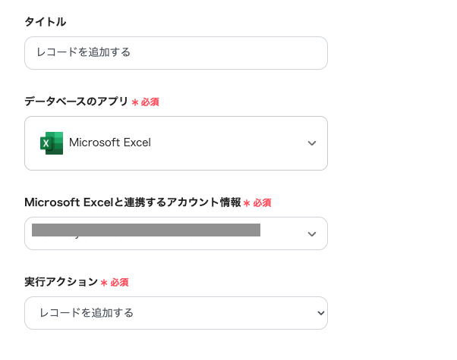Click the タイトル field label
The width and height of the screenshot is (457, 360).
point(45,21)
